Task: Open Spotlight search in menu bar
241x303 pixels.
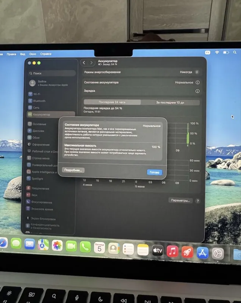Action: click(235, 52)
